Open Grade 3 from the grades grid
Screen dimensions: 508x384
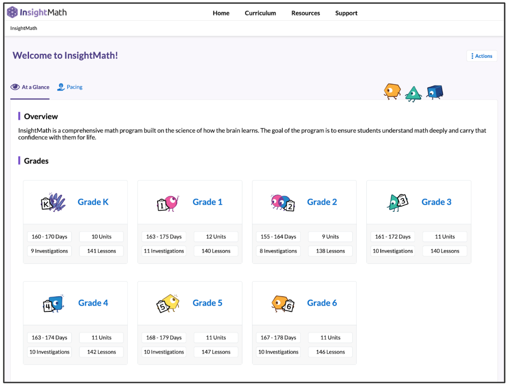(x=436, y=202)
